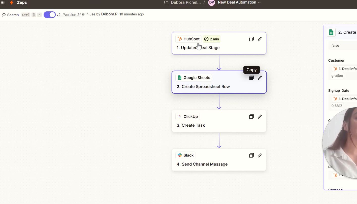Image resolution: width=357 pixels, height=204 pixels.
Task: Click the Slack icon on step 4
Action: (x=180, y=155)
